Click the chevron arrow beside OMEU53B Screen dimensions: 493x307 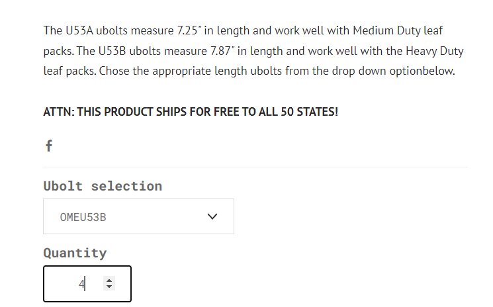(212, 216)
